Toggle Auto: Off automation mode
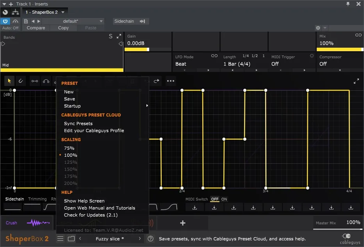Screen dimensions: 364x247 point(11,28)
